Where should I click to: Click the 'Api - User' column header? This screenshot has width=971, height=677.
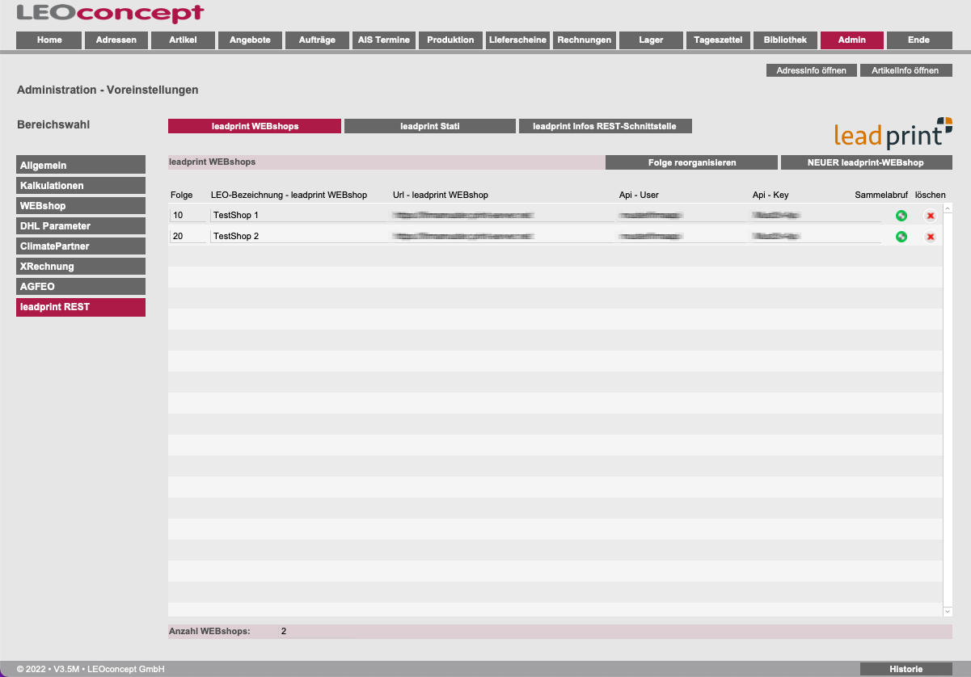coord(639,195)
